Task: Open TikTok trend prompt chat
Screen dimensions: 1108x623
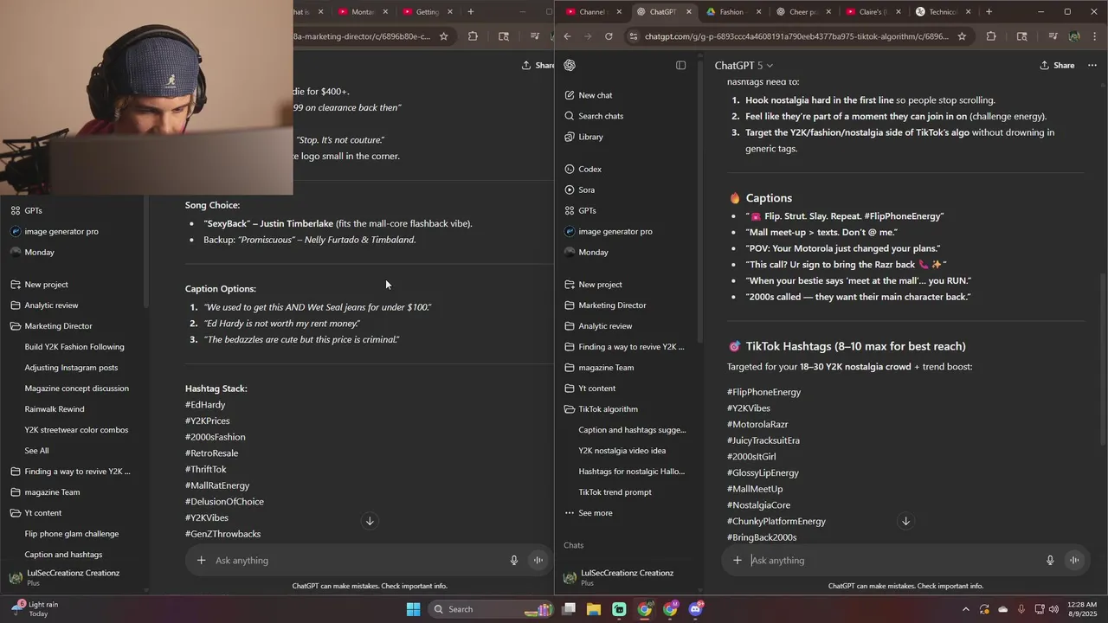Action: pyautogui.click(x=615, y=492)
